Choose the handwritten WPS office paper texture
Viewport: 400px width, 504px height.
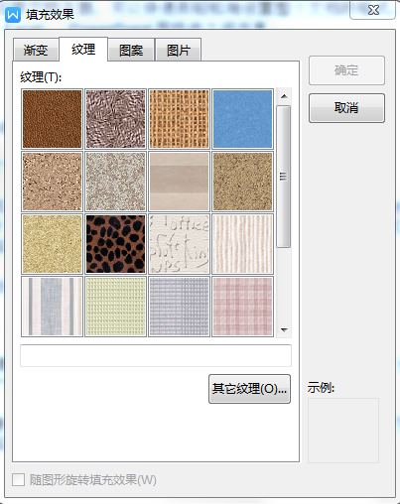click(x=179, y=244)
